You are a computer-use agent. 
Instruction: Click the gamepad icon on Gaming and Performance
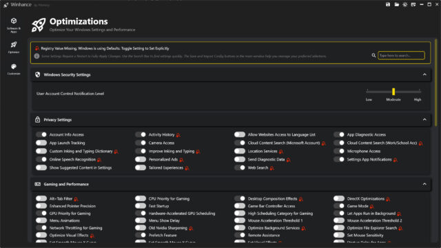point(37,184)
